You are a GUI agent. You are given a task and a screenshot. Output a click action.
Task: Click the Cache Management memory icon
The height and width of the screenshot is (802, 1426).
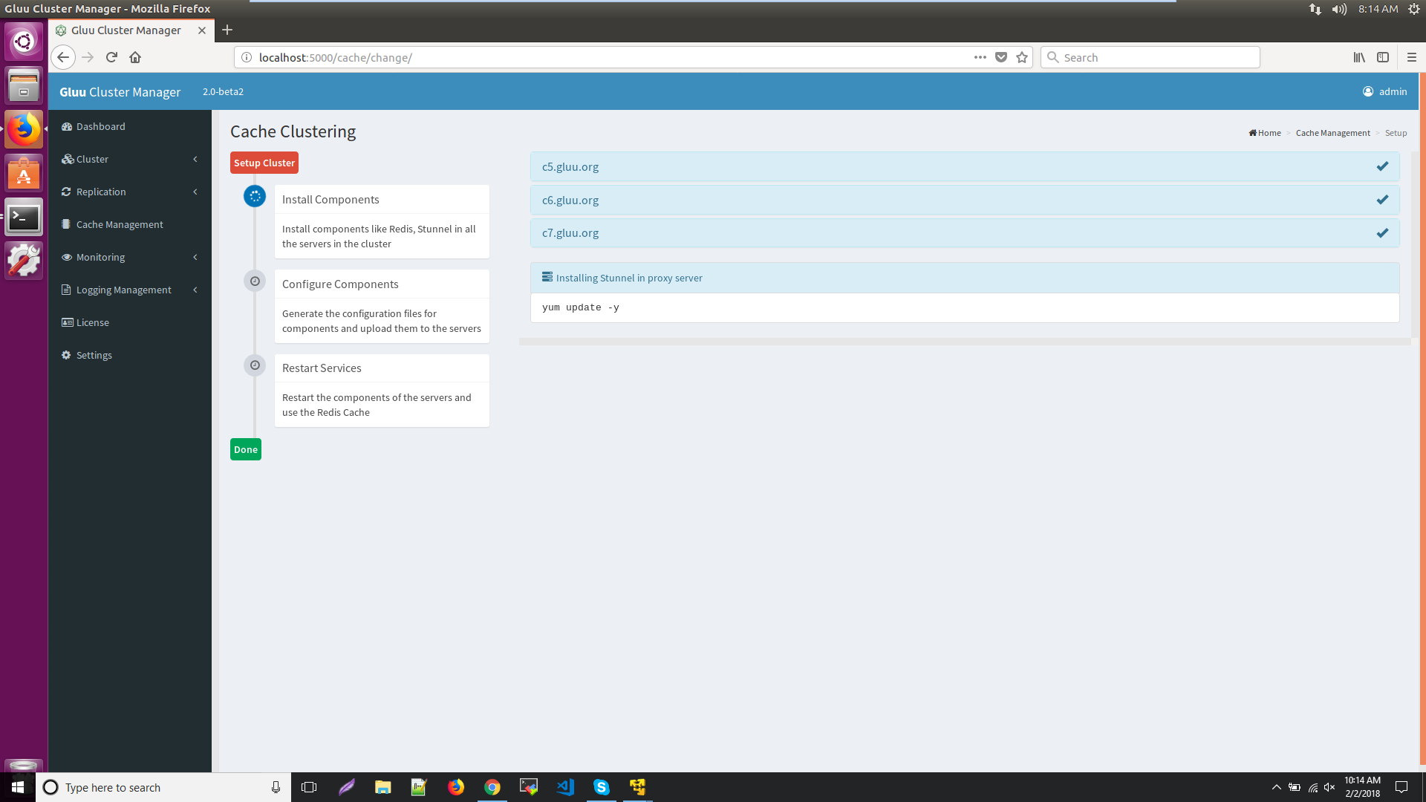pyautogui.click(x=66, y=224)
